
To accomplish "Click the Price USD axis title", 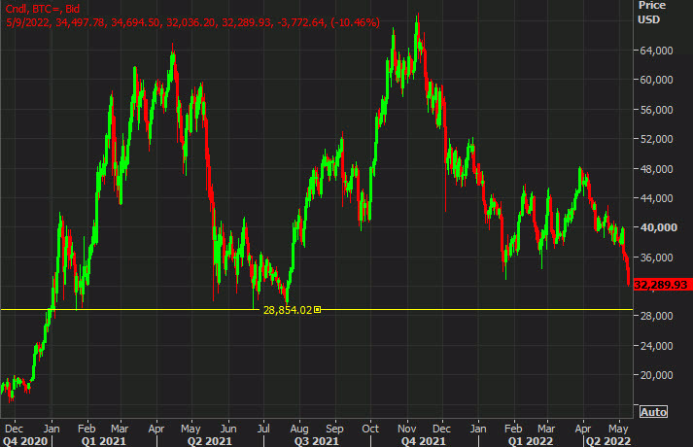I will pos(649,12).
